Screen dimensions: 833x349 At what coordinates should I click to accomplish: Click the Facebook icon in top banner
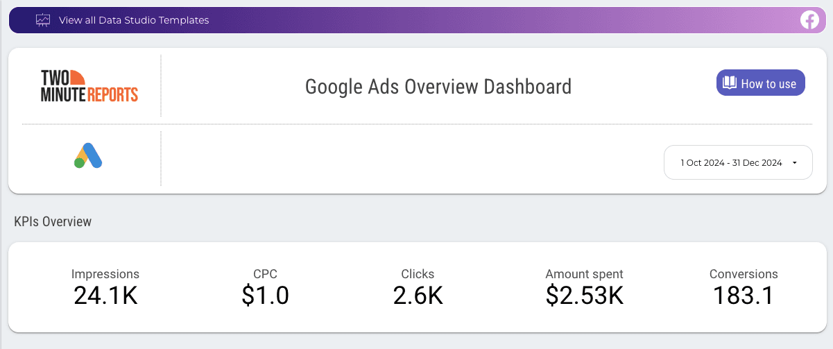[x=809, y=20]
